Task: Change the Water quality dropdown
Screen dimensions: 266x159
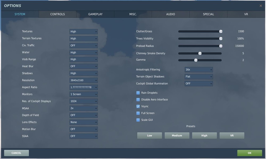Action: pos(84,52)
